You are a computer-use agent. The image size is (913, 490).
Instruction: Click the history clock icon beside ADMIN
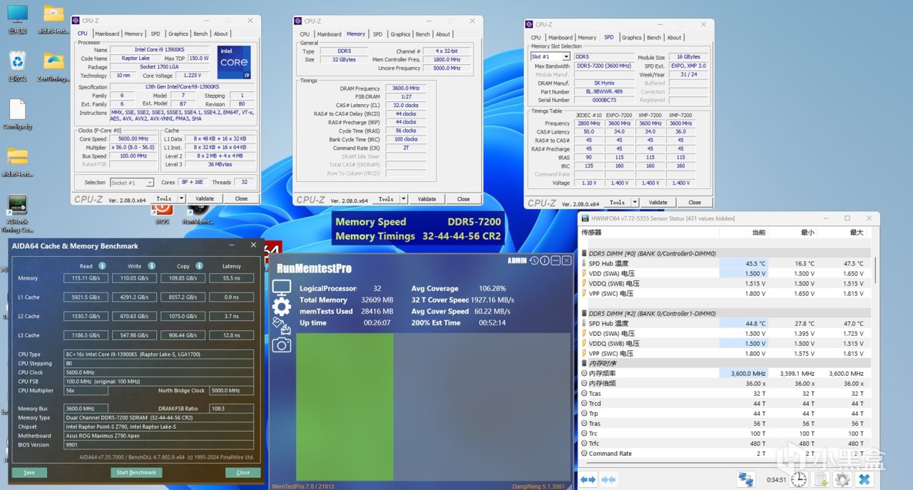[x=534, y=261]
